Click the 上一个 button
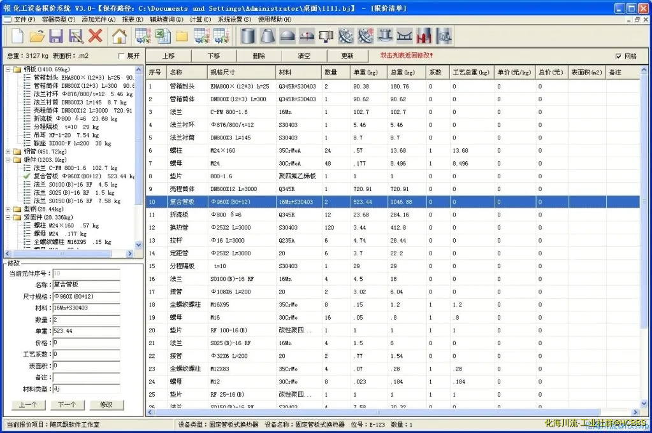Viewport: 652px width, 433px height. 28,405
